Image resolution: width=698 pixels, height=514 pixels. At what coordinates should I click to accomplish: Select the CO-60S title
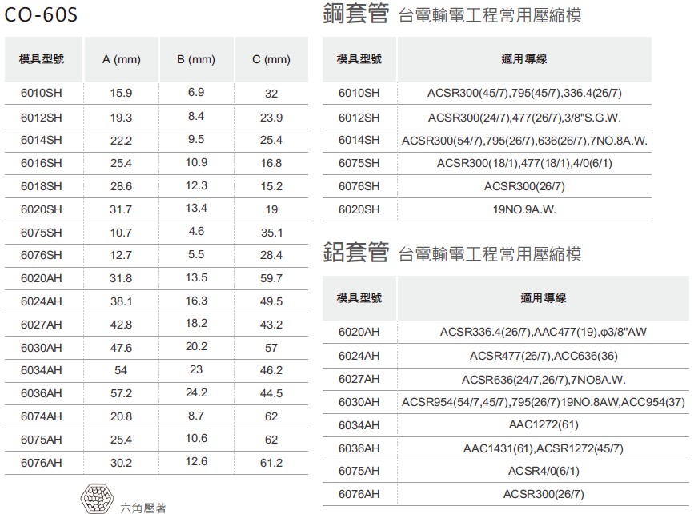[41, 14]
